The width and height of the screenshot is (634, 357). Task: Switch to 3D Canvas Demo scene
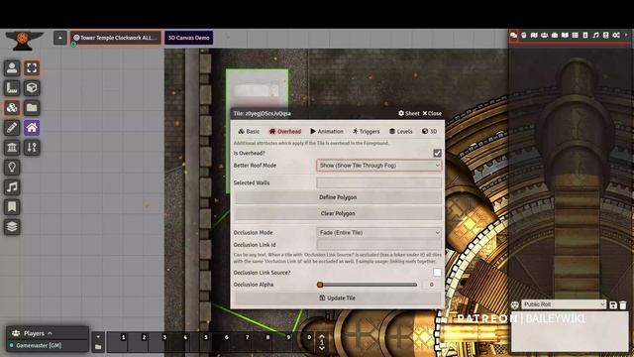(x=189, y=38)
